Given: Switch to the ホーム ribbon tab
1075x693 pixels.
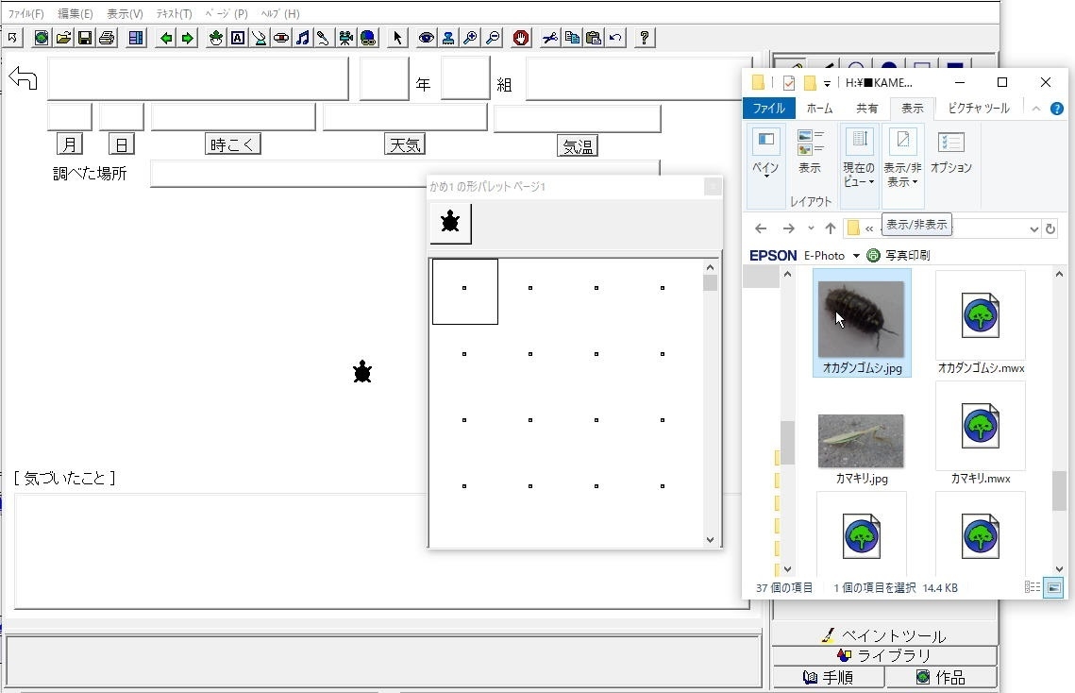Looking at the screenshot, I should pos(819,109).
